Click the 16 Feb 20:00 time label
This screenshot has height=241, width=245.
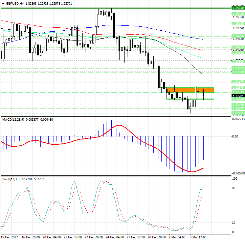[31, 237]
